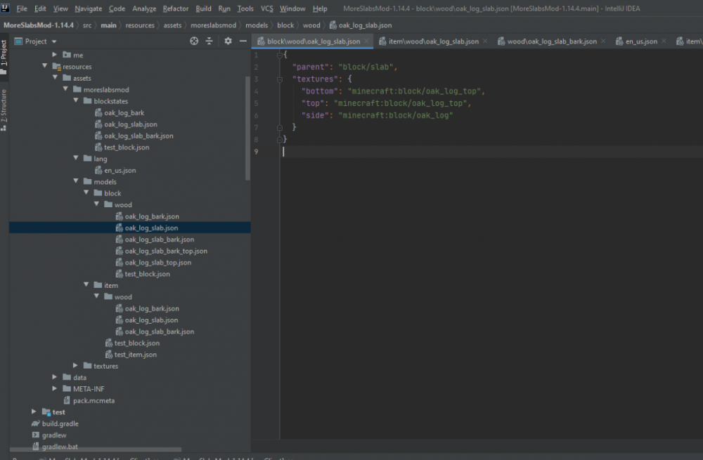Click the wood breadcrumb segment

[x=311, y=25]
